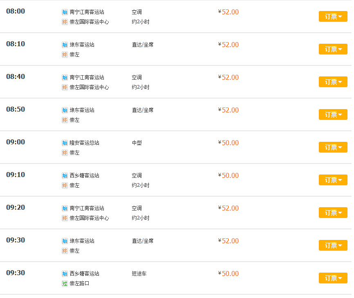Image resolution: width=354 pixels, height=298 pixels.
Task: Open 订票 for the 09:00 隆安 departure
Action: (x=333, y=147)
